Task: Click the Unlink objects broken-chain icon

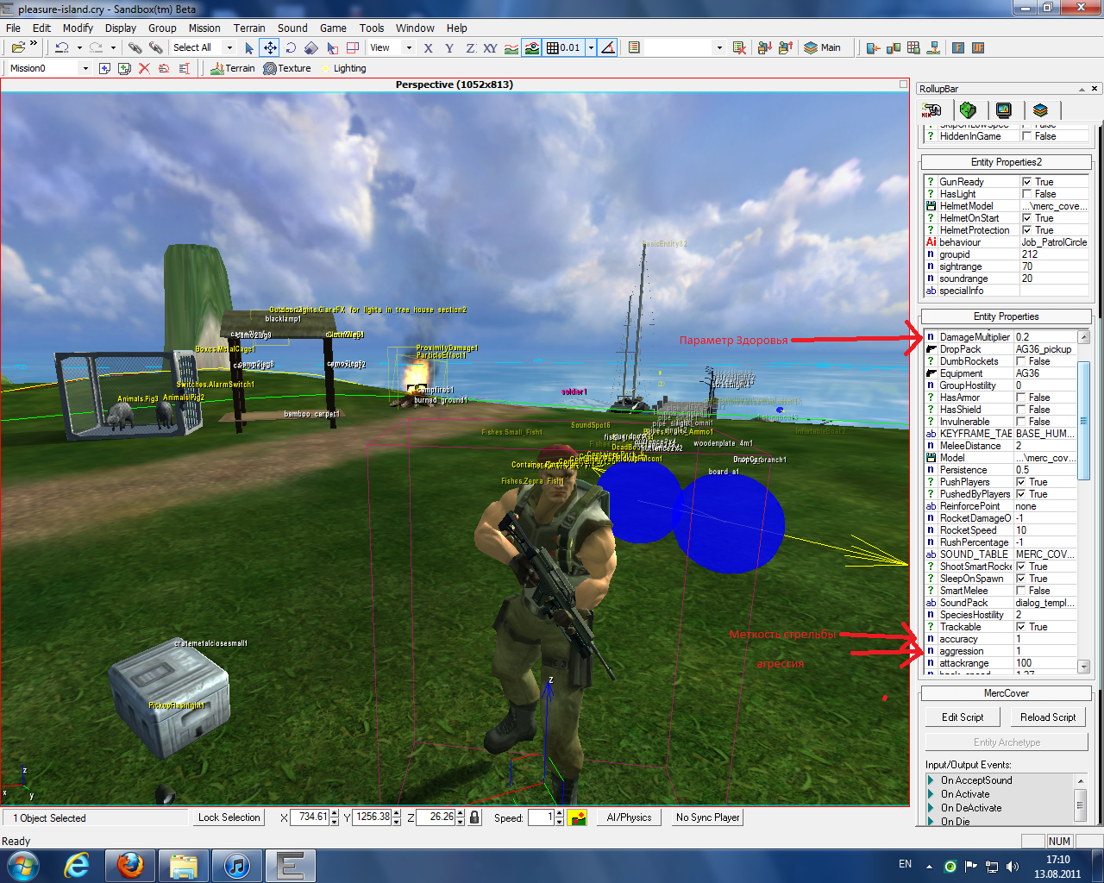Action: [x=155, y=47]
